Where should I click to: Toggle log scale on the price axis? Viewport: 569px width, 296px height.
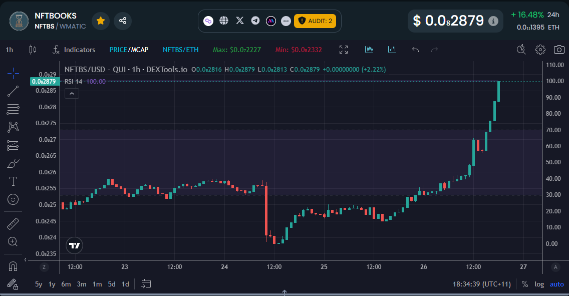(539, 284)
